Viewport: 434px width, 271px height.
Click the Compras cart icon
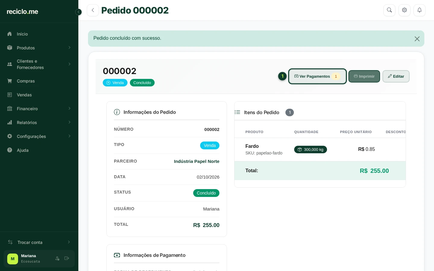[10, 81]
